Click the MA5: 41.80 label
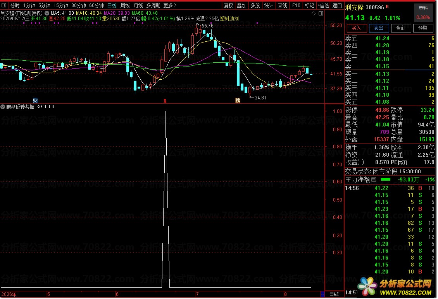Screen dimensions: 438x299 [x=62, y=13]
